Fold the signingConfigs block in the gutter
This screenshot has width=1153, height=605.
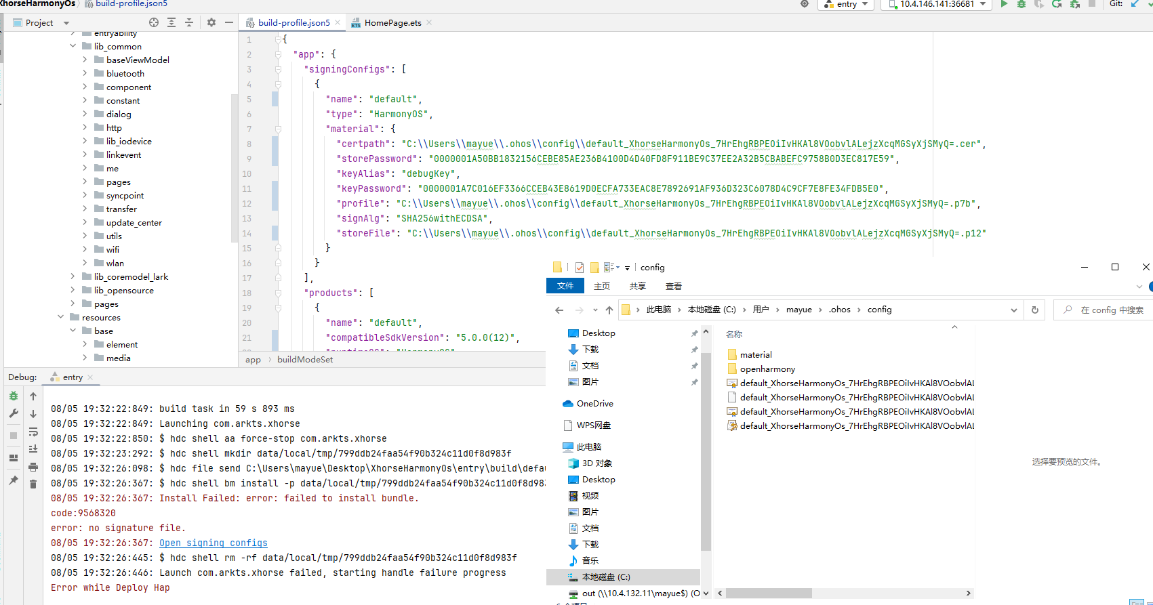click(x=278, y=69)
